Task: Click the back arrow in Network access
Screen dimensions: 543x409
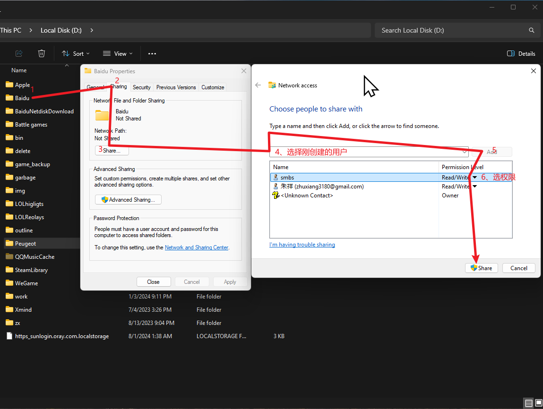Action: (258, 85)
